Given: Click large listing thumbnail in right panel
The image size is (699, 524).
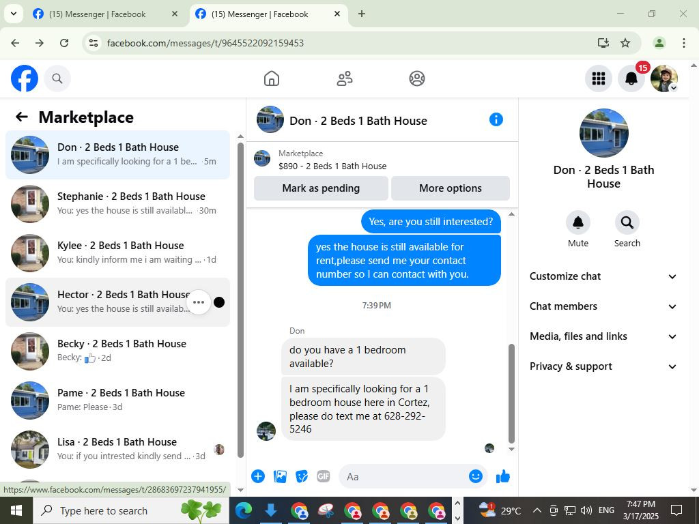Looking at the screenshot, I should click(x=603, y=133).
